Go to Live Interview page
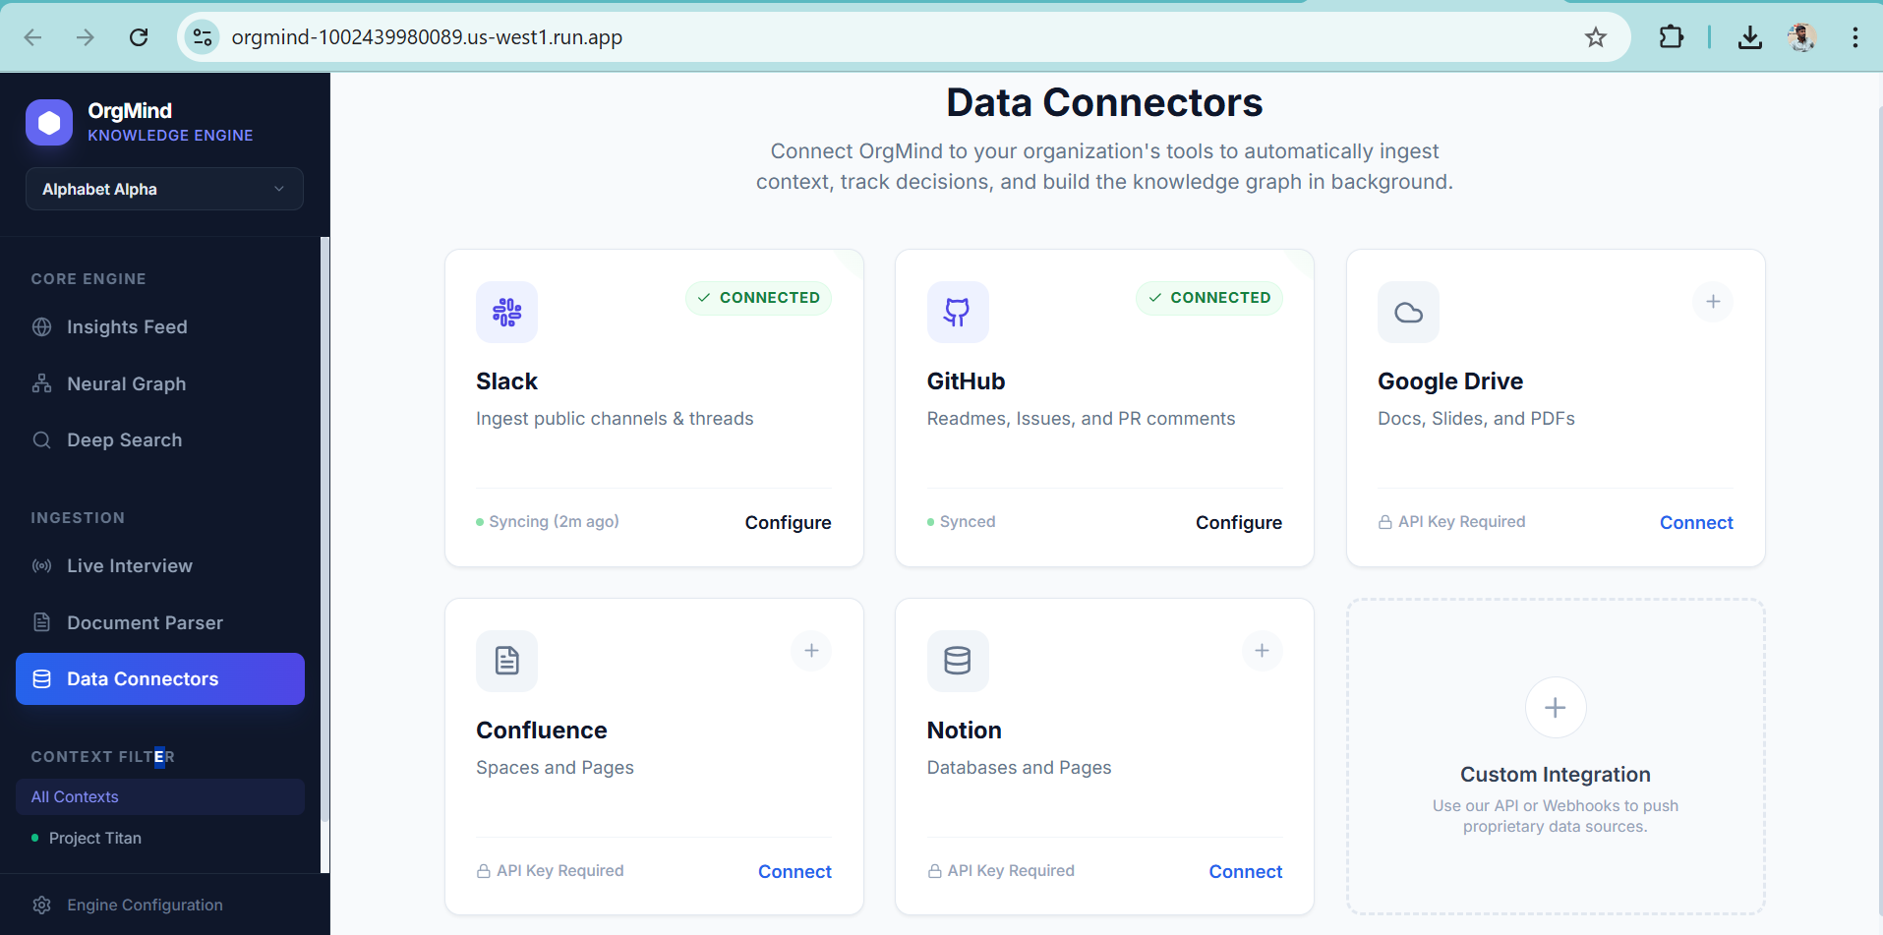 coord(160,566)
